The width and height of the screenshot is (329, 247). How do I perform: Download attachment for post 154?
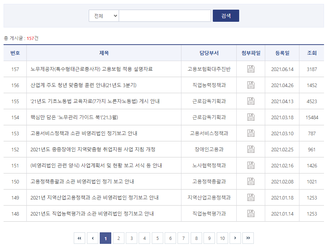(x=251, y=117)
